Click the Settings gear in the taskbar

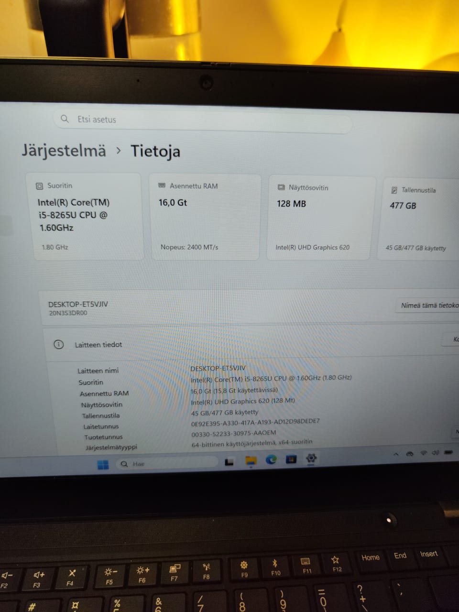click(x=311, y=459)
